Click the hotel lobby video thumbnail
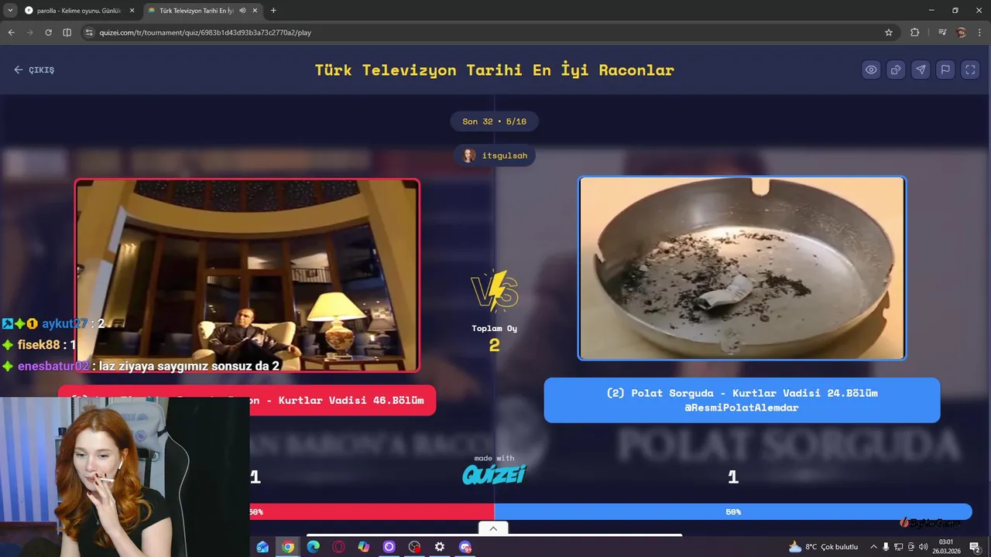 click(x=247, y=275)
